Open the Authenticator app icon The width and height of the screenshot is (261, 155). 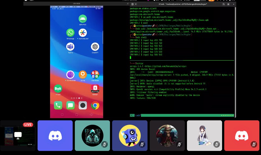(83, 33)
